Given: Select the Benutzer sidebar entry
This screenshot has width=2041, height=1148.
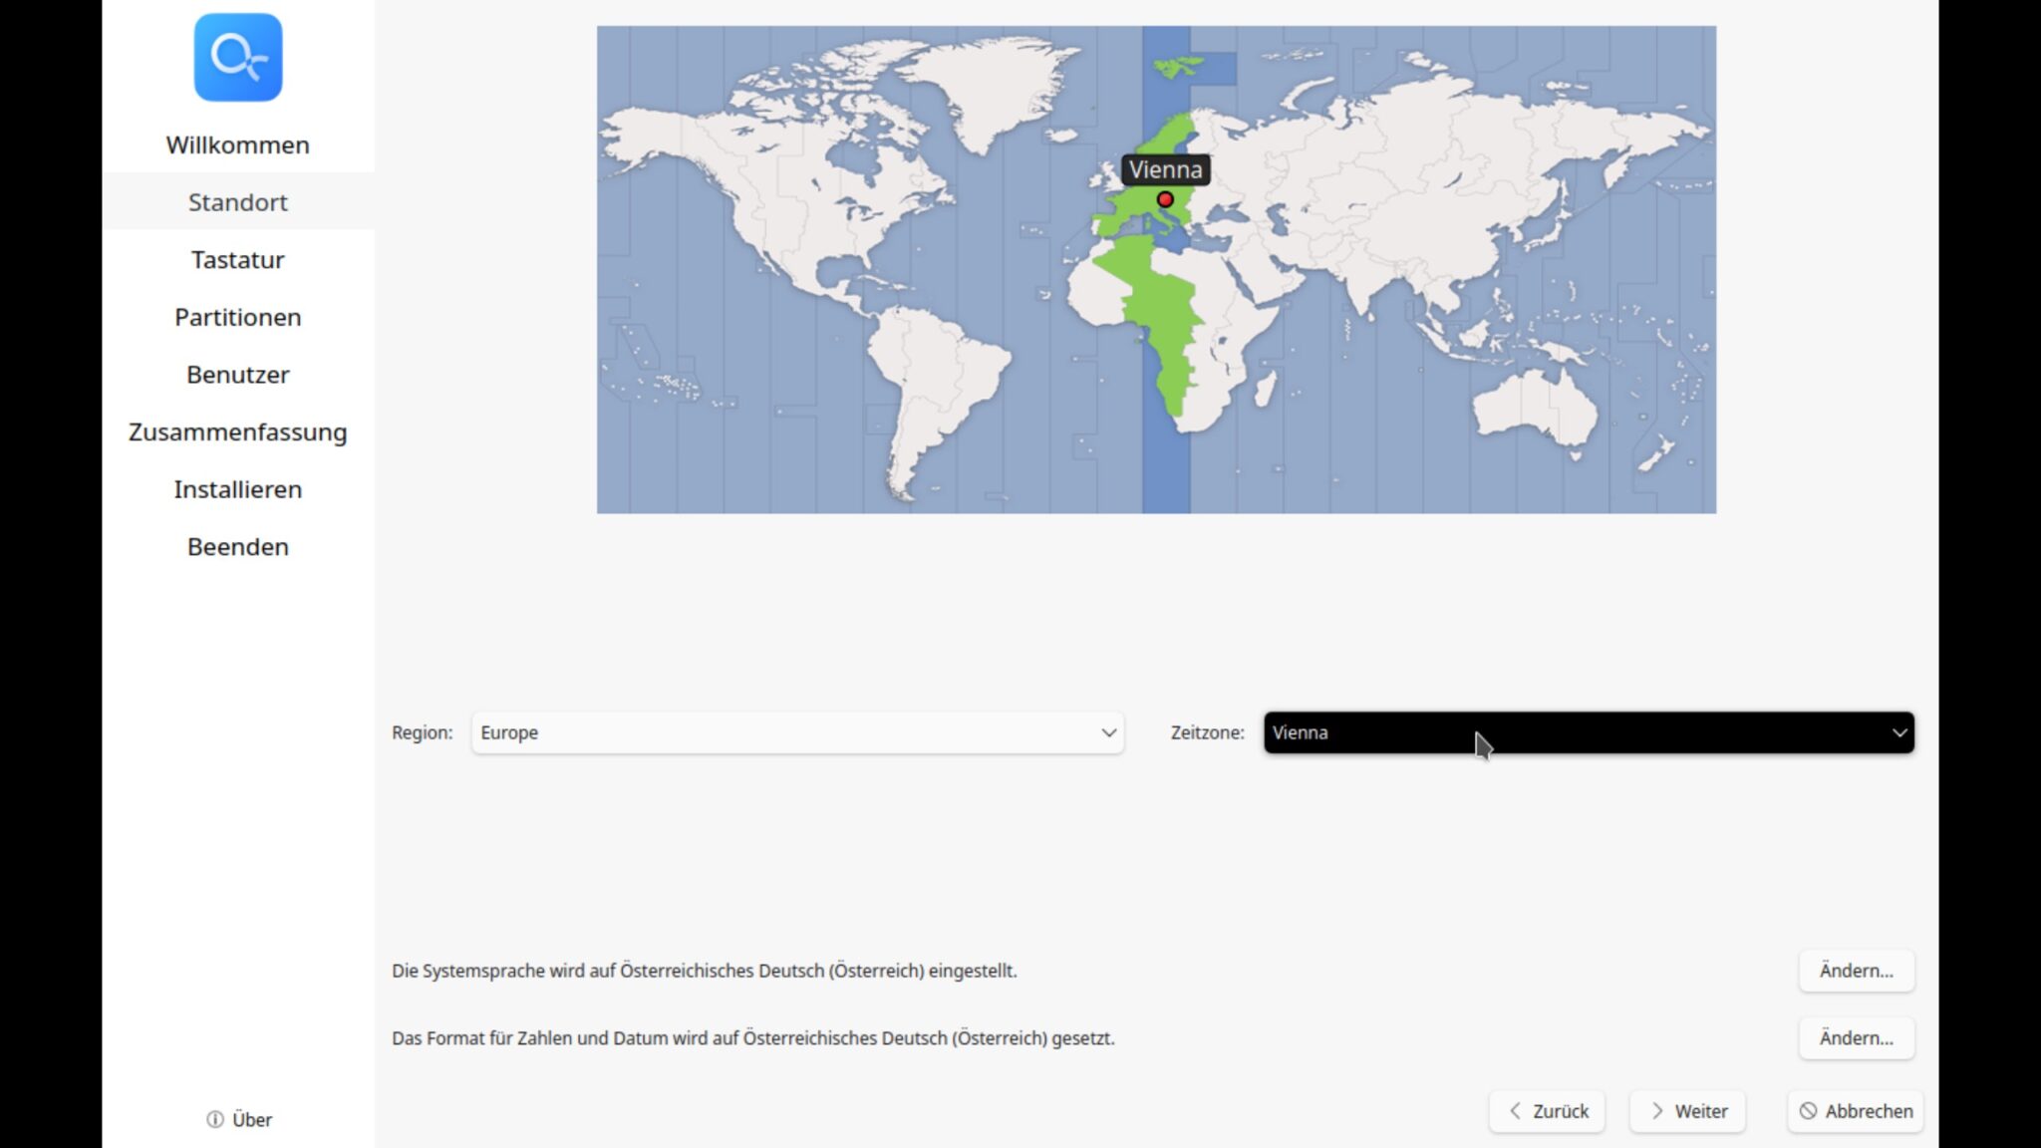Looking at the screenshot, I should click(237, 375).
